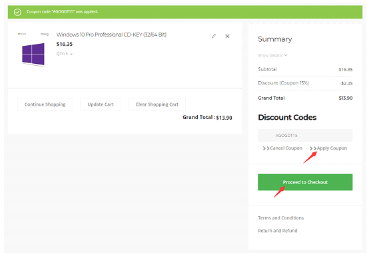
Task: Click the coupon applied notification banner
Action: pyautogui.click(x=185, y=12)
